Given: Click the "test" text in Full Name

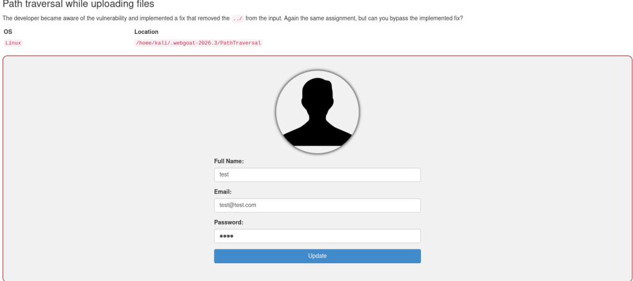Looking at the screenshot, I should coord(224,175).
